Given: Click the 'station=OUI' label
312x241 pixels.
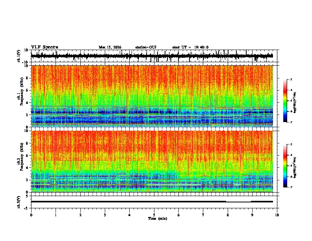Looking at the screenshot, I should pyautogui.click(x=146, y=47).
